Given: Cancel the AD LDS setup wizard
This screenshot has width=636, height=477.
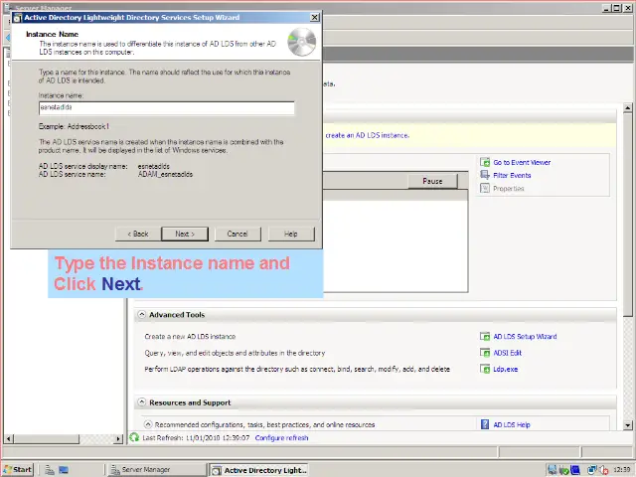Looking at the screenshot, I should (237, 234).
